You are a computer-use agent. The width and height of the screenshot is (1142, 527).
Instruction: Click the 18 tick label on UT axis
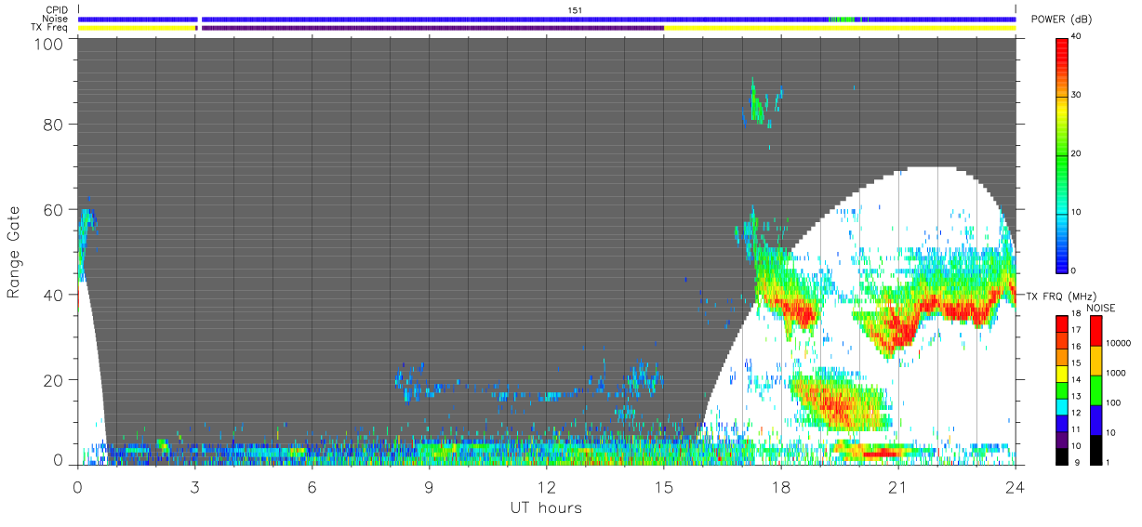pos(780,486)
